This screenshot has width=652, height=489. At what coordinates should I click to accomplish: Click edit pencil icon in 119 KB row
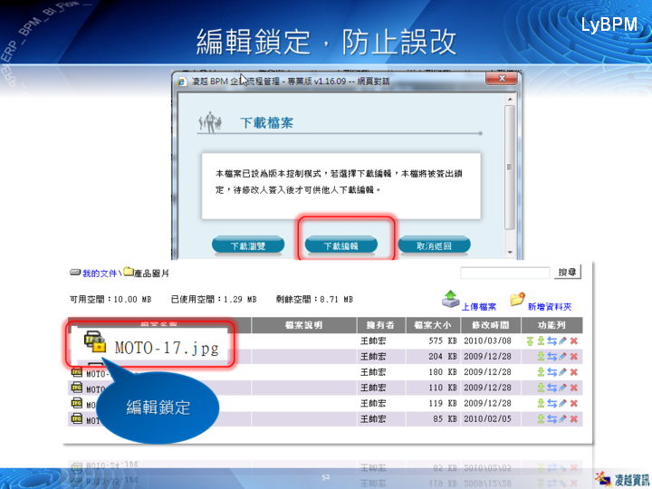(562, 403)
